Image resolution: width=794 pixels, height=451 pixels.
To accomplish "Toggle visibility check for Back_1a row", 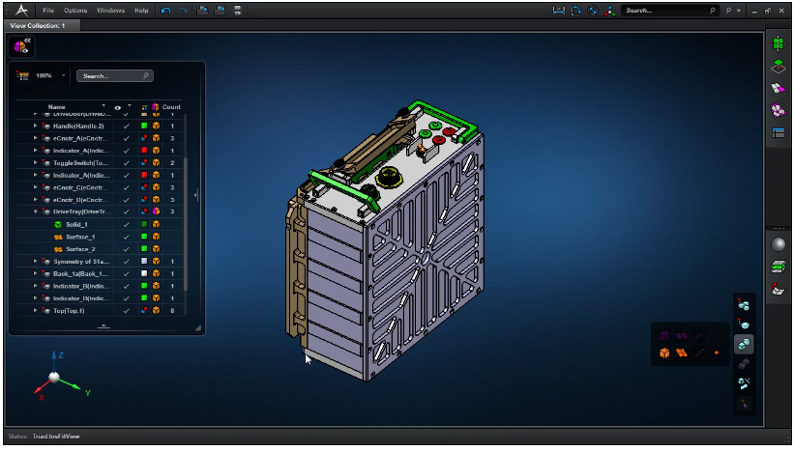I will click(126, 273).
